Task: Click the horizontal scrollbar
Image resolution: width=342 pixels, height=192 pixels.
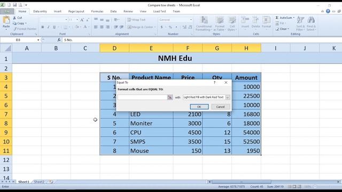Action: 242,182
